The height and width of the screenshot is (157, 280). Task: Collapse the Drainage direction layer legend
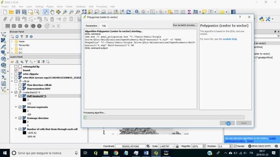(x=16, y=118)
